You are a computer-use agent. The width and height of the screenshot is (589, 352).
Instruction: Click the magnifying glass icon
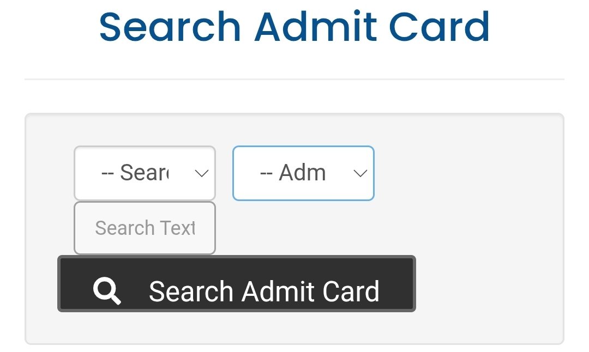pyautogui.click(x=107, y=291)
